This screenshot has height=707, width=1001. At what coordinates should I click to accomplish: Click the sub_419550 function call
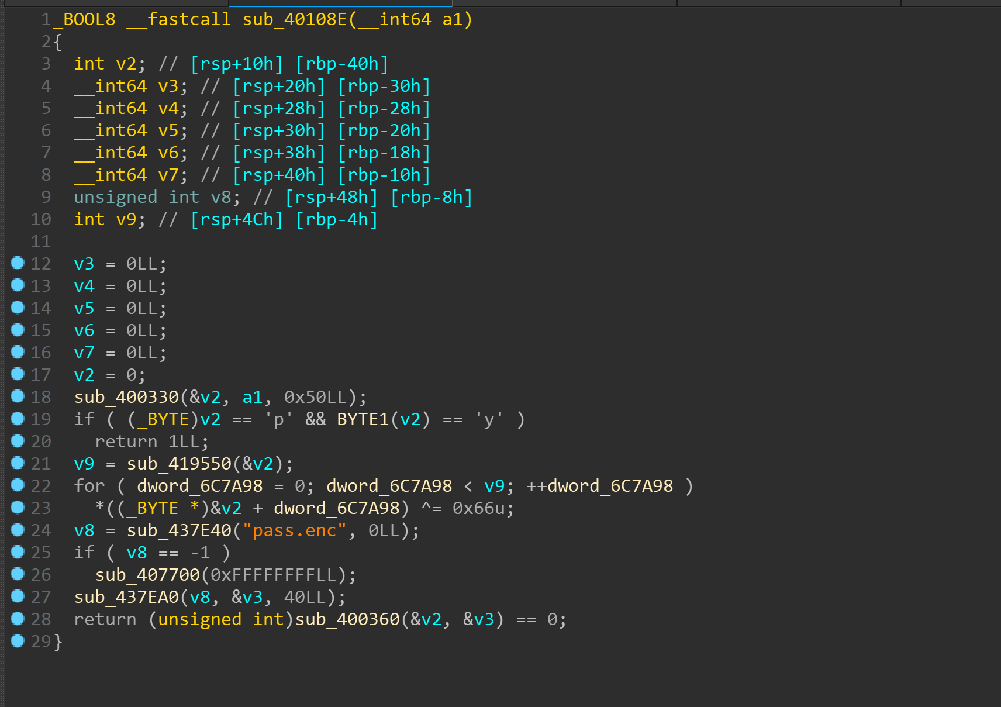179,464
